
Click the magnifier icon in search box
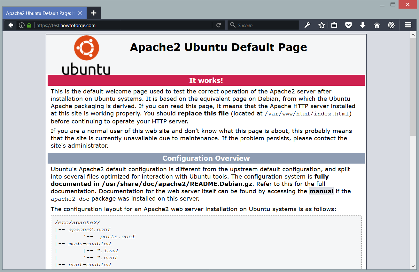(233, 25)
